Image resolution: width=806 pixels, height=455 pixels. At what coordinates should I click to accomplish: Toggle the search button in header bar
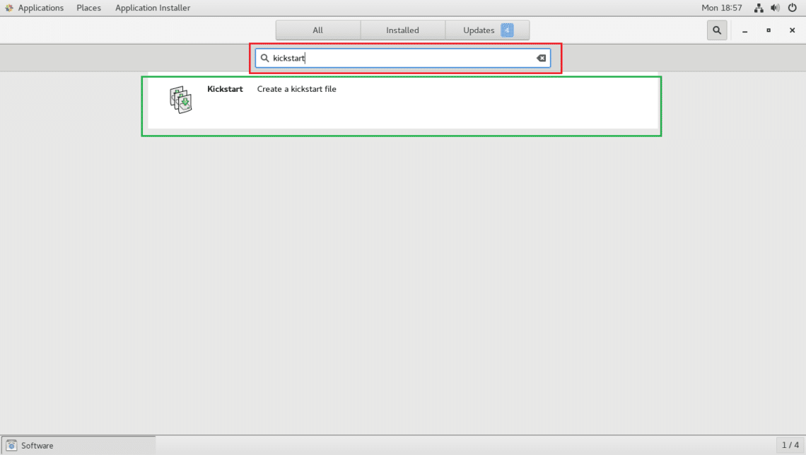(x=716, y=30)
